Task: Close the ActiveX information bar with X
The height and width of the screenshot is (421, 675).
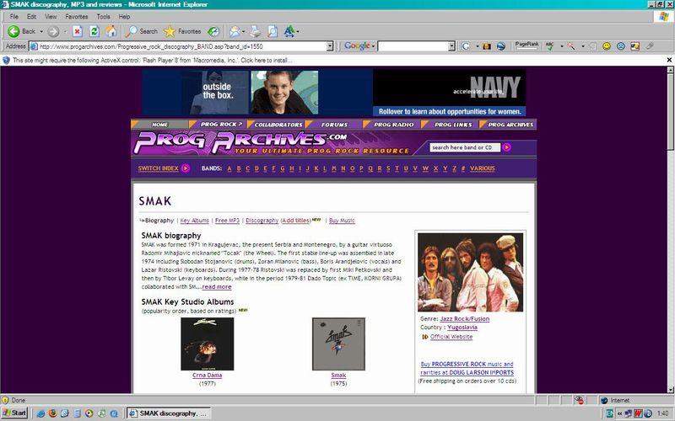Action: point(669,60)
